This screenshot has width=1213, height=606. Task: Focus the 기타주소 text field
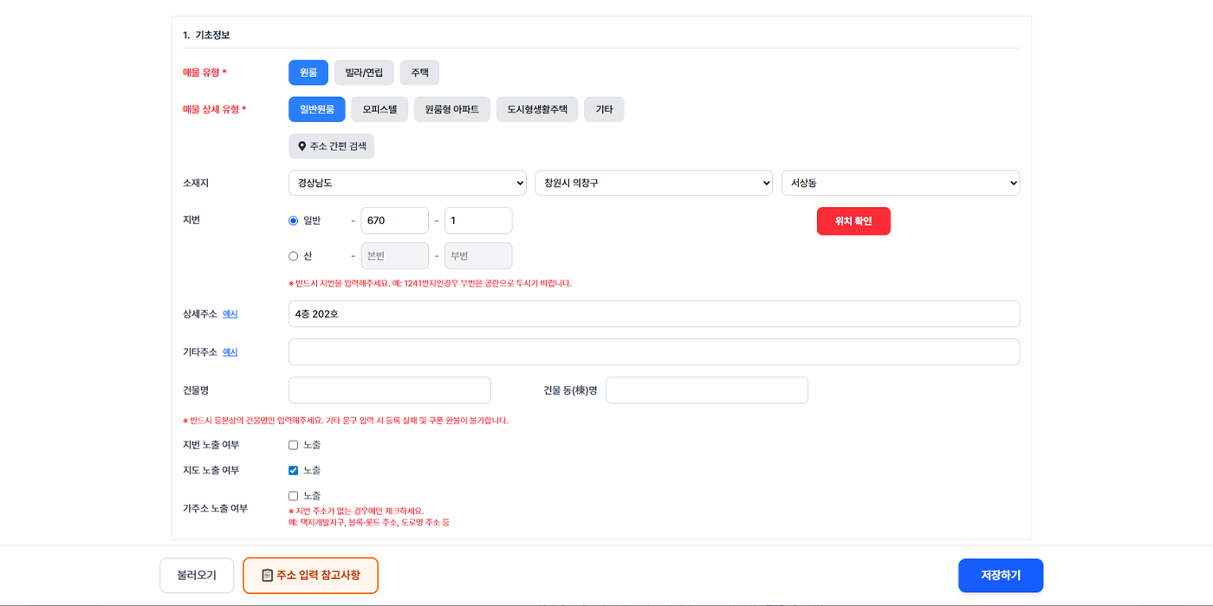click(653, 352)
